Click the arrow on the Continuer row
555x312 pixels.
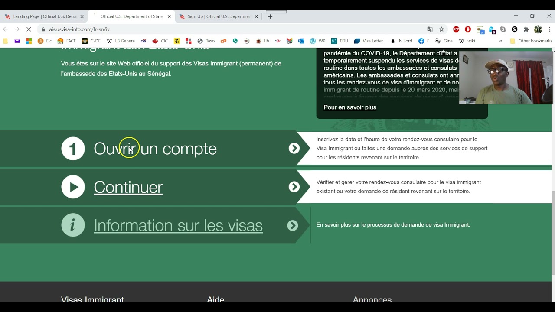pyautogui.click(x=294, y=187)
